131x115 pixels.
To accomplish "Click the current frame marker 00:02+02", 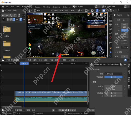I will coord(24,64).
